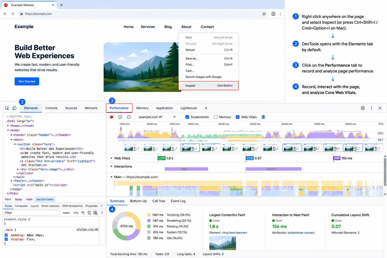Open the Network tab
The image size is (387, 258).
click(x=91, y=108)
